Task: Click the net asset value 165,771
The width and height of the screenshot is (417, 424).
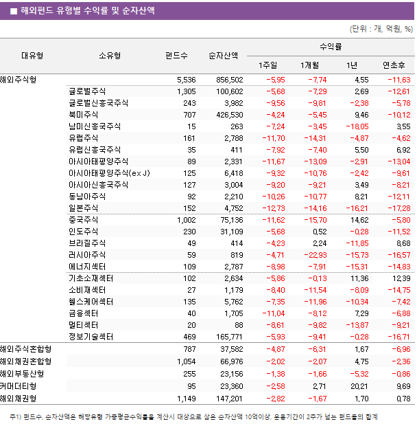Action: point(229,337)
